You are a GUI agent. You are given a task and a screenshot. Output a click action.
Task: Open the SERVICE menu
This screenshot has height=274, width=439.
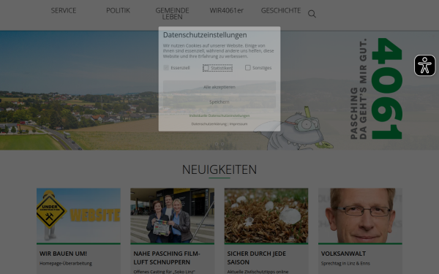pyautogui.click(x=64, y=10)
